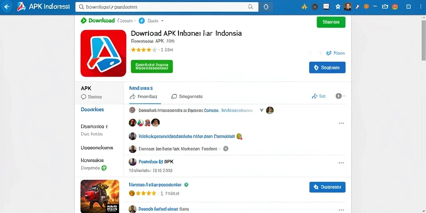
Task: Click the APK Indonesia red logo
Action: [21, 7]
